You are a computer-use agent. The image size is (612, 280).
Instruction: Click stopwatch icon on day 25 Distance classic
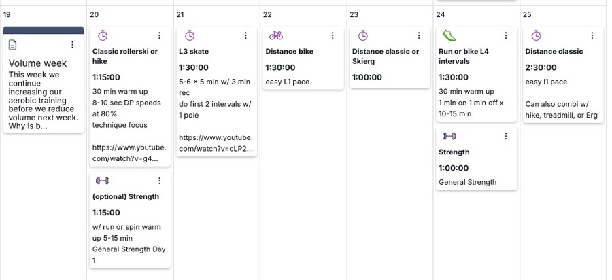pyautogui.click(x=537, y=35)
